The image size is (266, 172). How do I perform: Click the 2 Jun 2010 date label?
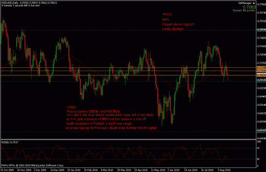click(174, 170)
